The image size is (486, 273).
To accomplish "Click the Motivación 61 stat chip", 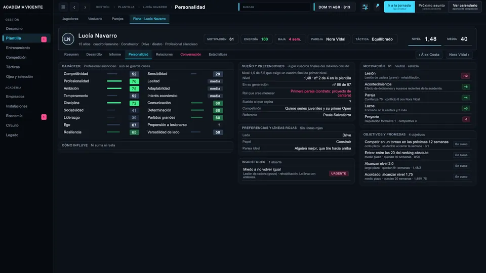I will pos(221,39).
